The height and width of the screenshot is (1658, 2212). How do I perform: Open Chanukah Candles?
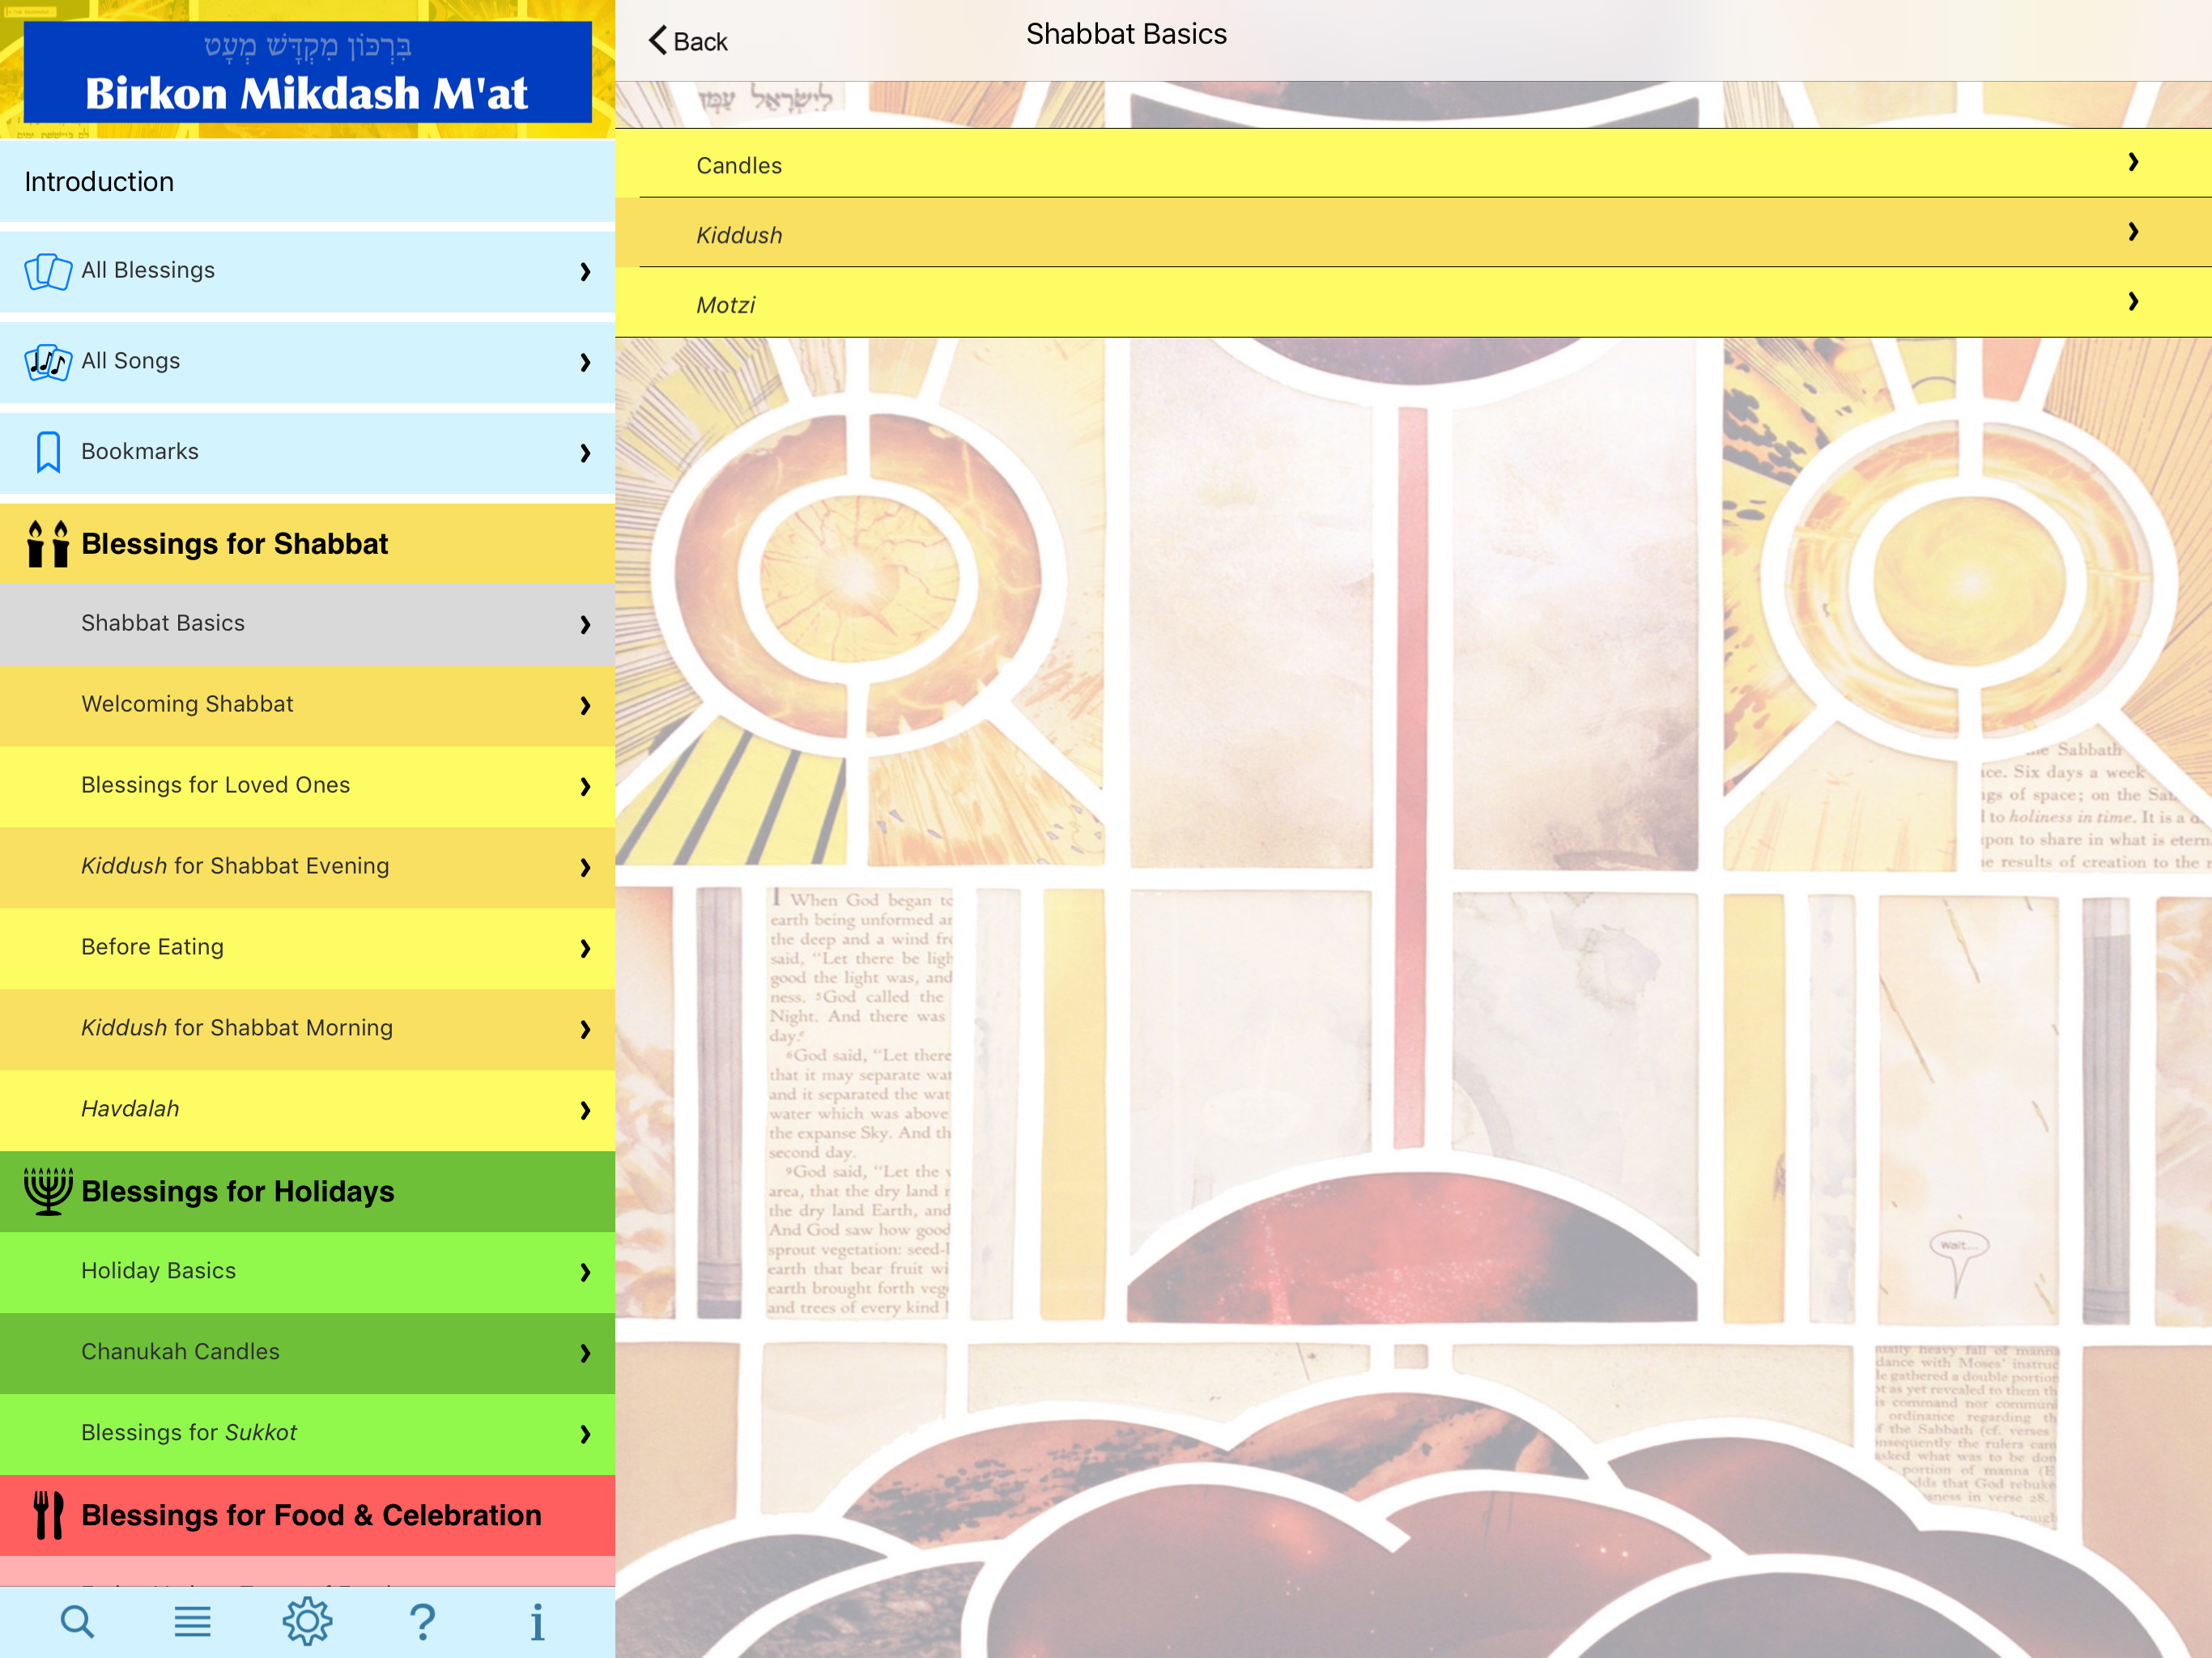(308, 1353)
